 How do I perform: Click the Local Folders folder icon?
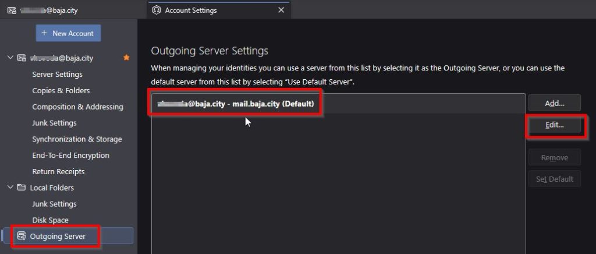point(22,188)
